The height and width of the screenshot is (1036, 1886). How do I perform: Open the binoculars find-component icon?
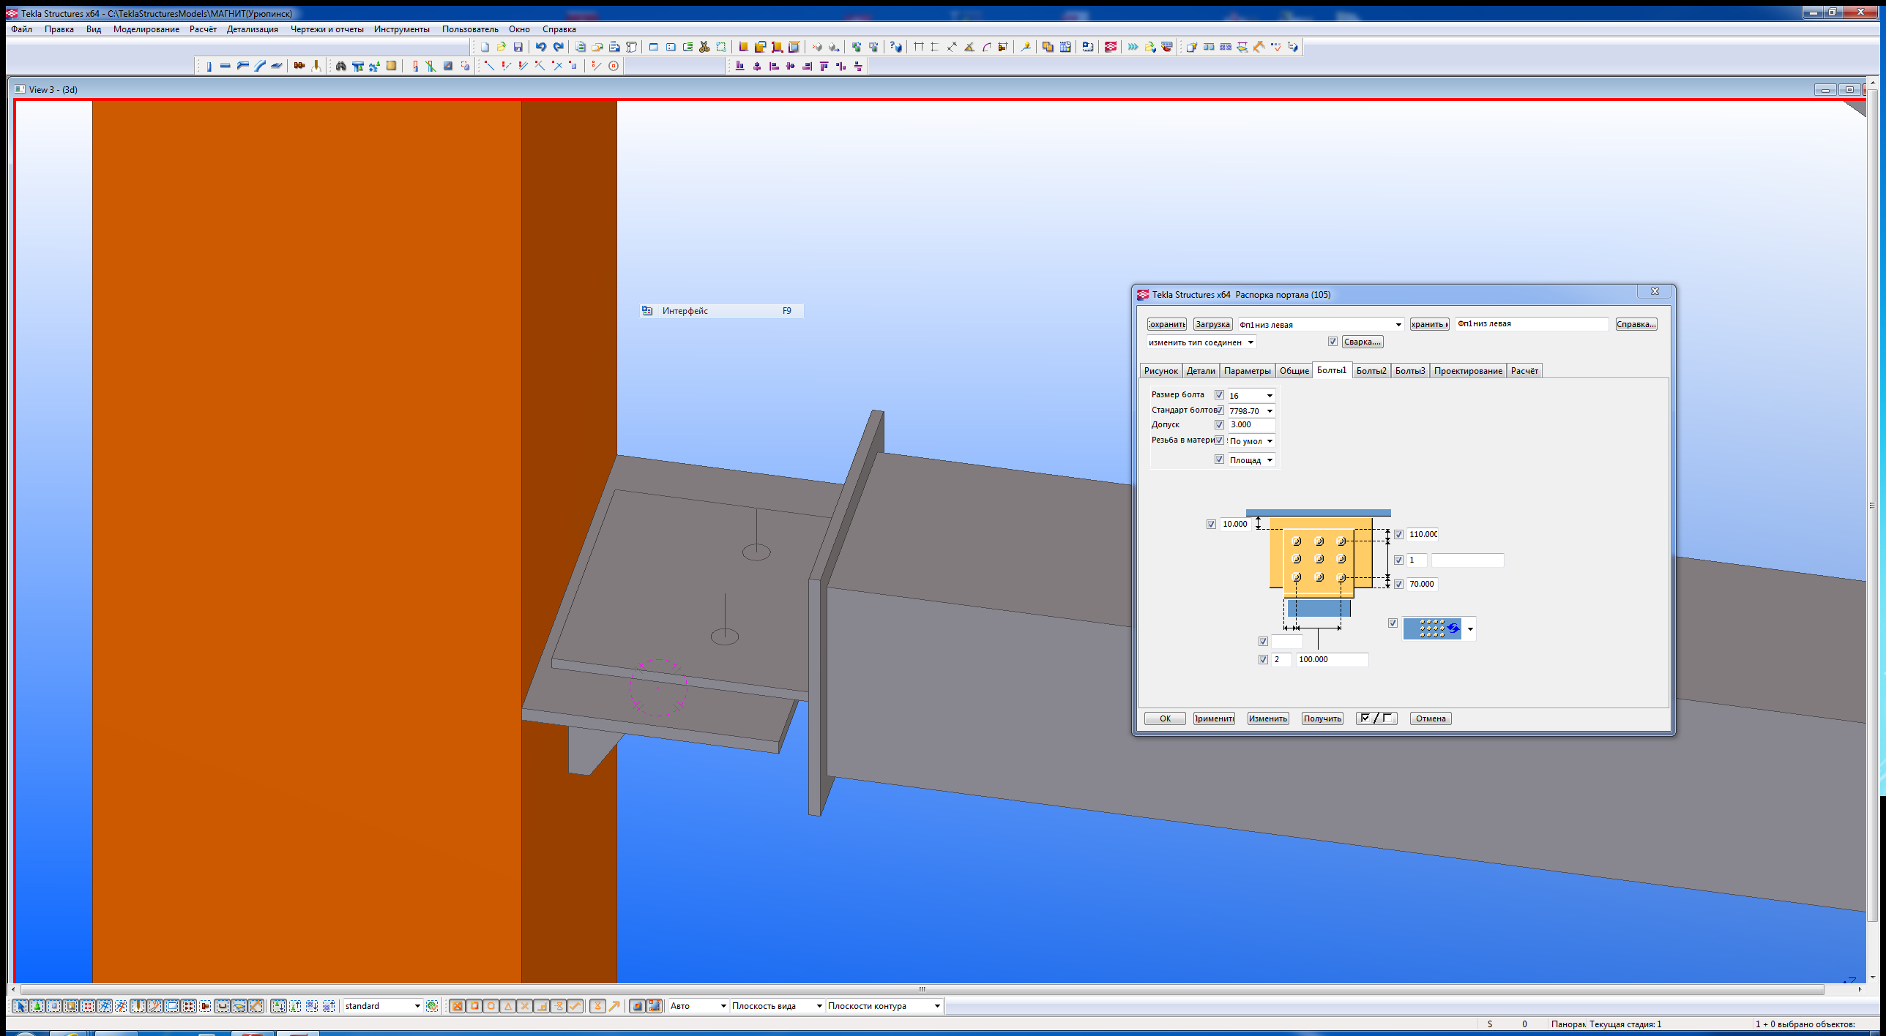click(x=340, y=67)
